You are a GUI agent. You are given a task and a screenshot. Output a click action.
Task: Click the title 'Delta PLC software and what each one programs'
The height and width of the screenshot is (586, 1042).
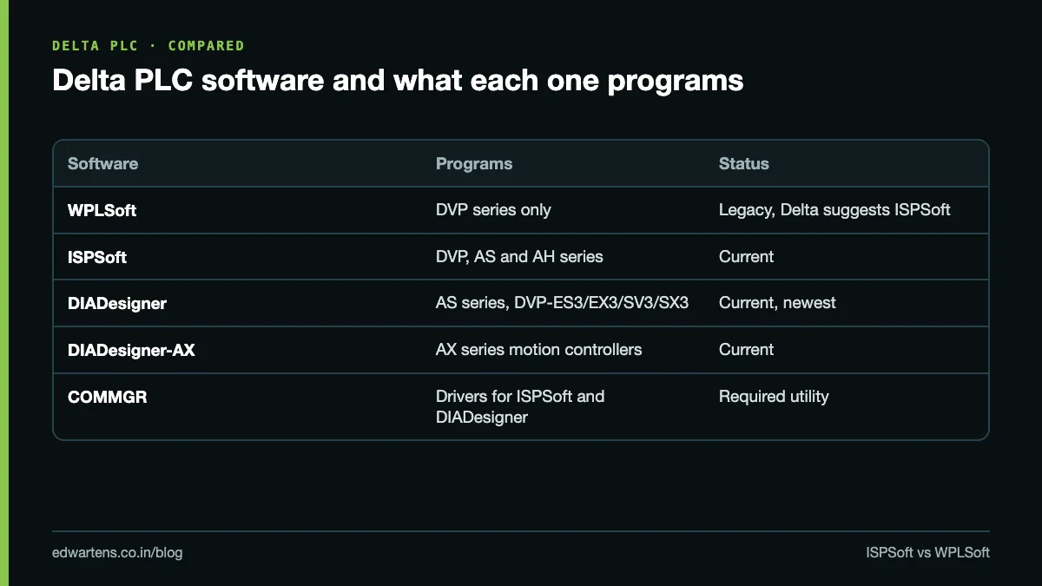point(398,81)
